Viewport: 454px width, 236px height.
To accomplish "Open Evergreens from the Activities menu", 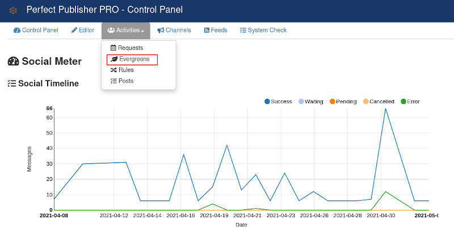I will coord(132,60).
